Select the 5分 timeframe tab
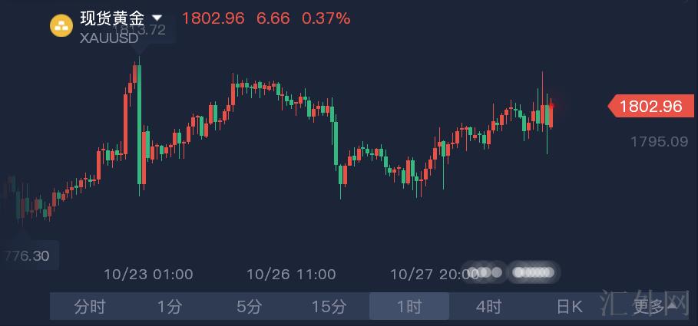The width and height of the screenshot is (698, 326). point(250,307)
